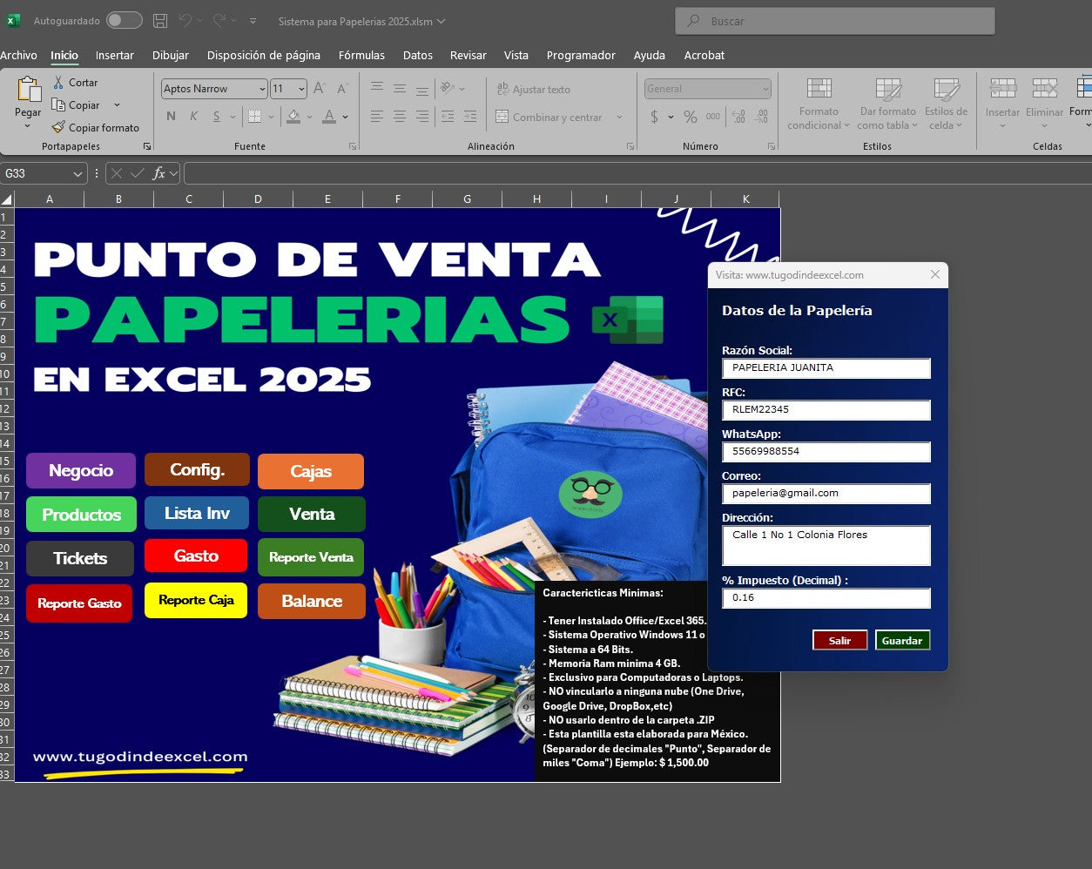
Task: Click Guardar in Datos de la Papelería
Action: coord(902,640)
